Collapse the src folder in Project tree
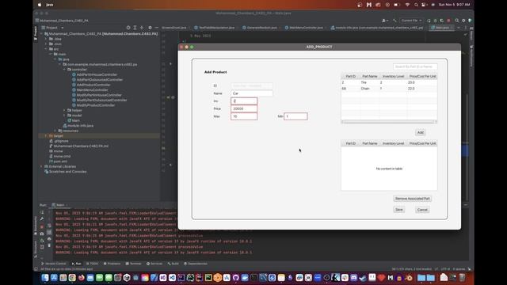This screenshot has width=507, height=285. [46, 49]
